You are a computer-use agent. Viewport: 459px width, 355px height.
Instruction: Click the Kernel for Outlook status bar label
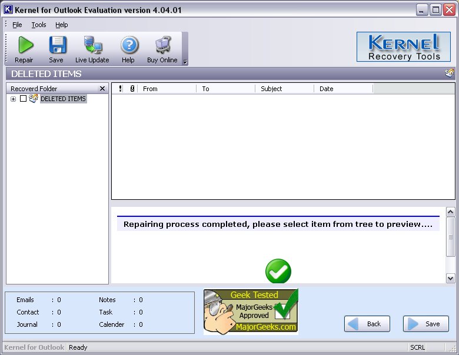34,347
